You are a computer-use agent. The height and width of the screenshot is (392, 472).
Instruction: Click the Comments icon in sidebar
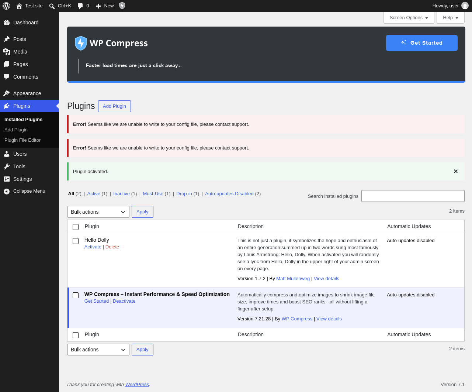coord(7,77)
